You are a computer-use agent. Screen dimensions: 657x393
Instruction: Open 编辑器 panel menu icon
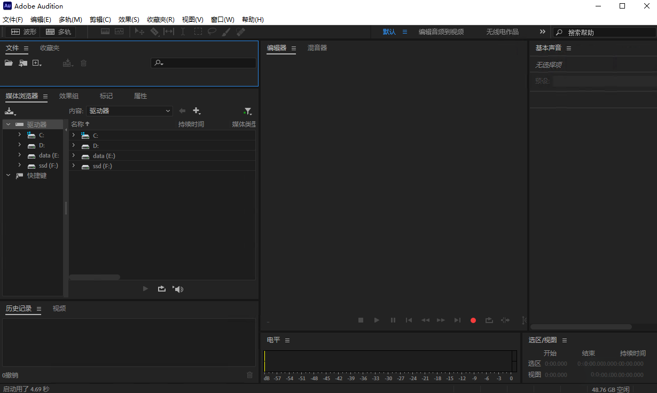point(294,48)
